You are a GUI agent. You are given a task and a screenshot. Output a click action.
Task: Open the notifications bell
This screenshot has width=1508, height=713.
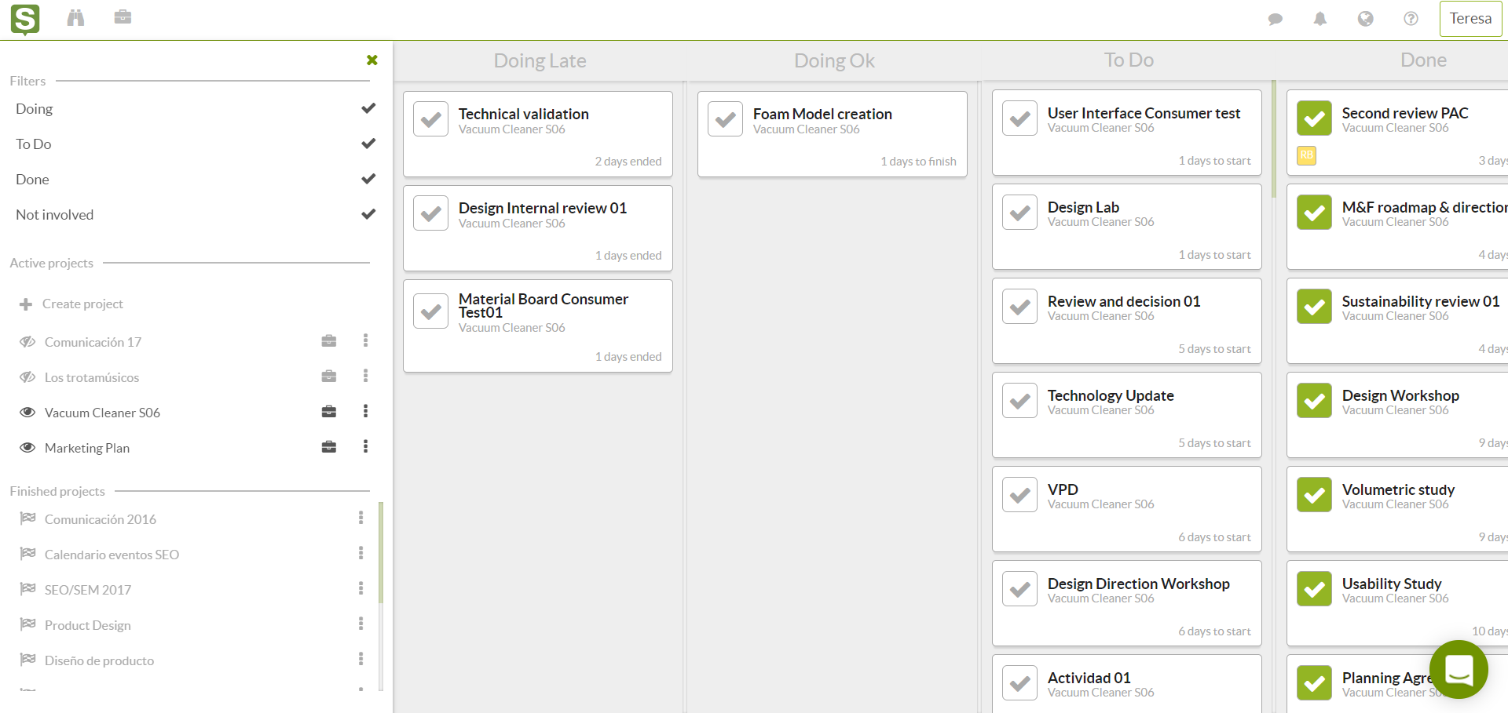(1320, 19)
